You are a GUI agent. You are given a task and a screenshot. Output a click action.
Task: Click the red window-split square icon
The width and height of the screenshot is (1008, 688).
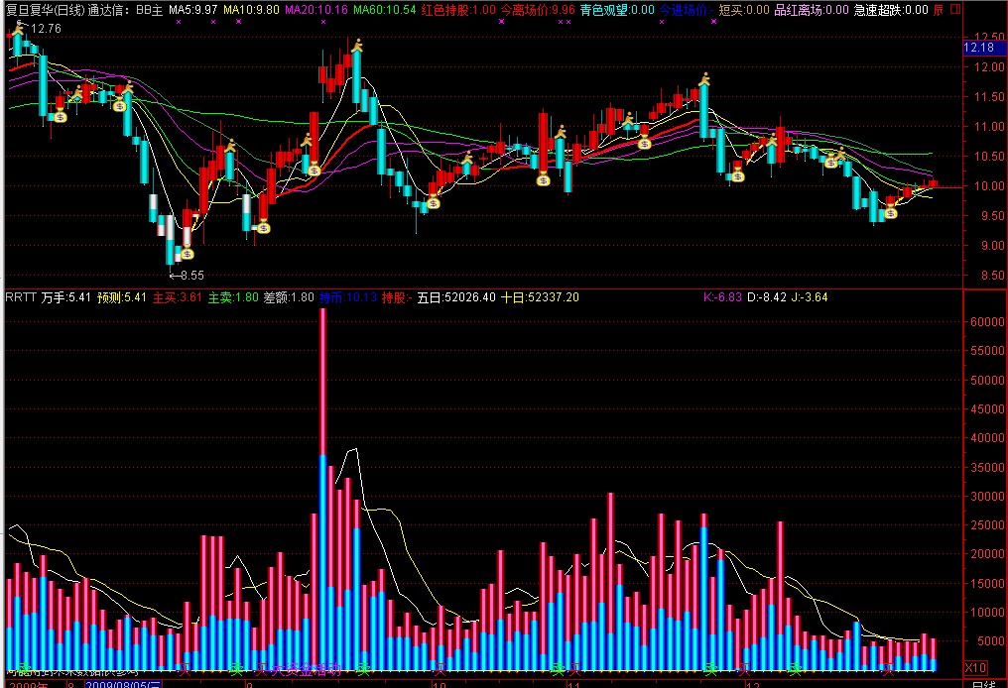pyautogui.click(x=955, y=10)
